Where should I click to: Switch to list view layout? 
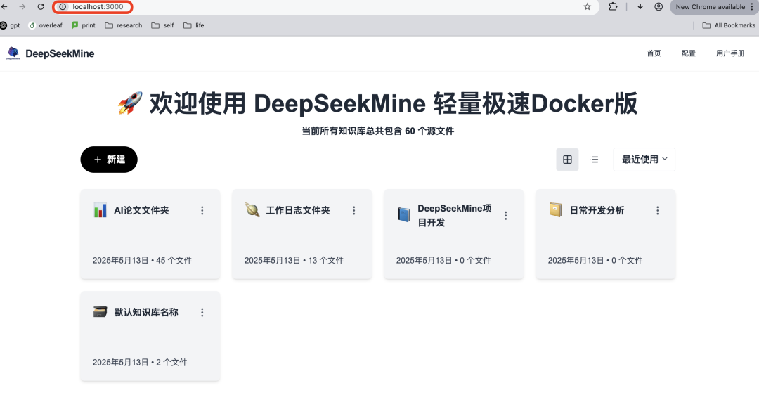point(594,160)
